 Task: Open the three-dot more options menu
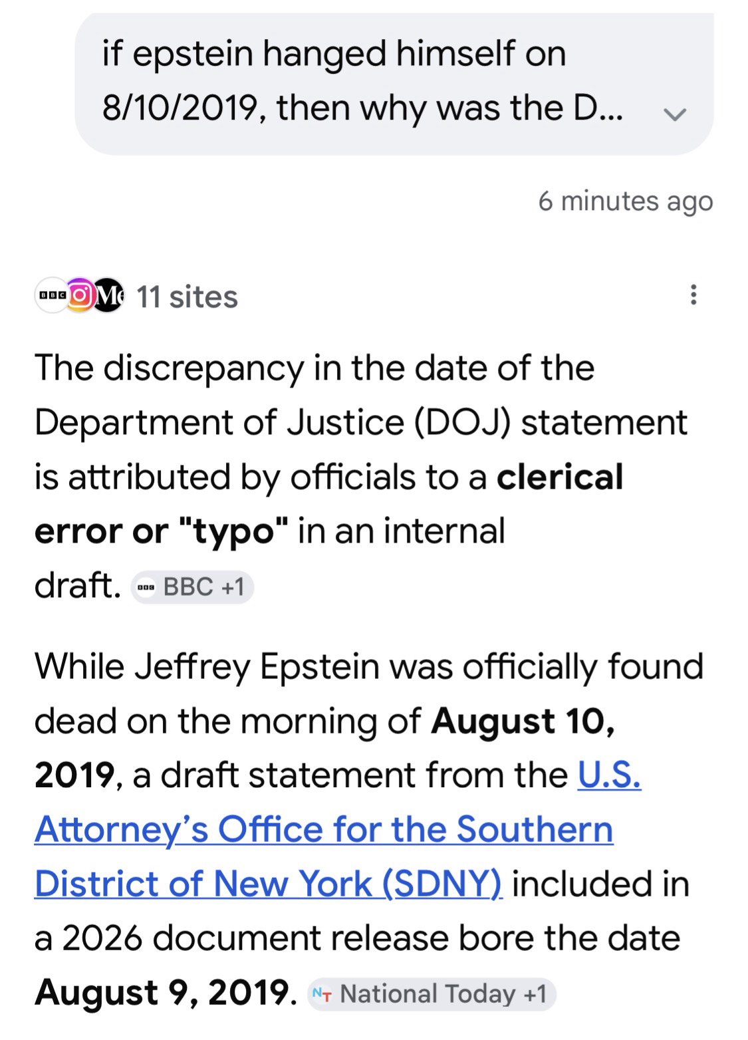[693, 295]
